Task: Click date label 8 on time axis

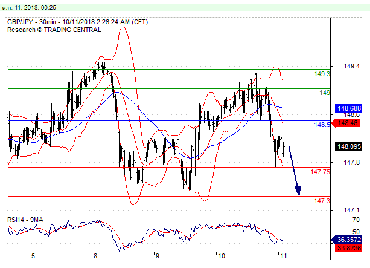Action: (x=95, y=256)
